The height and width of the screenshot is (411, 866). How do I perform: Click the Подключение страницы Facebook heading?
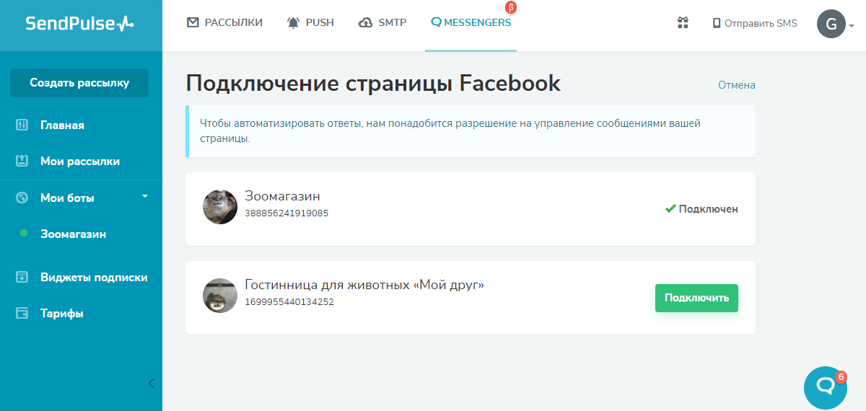click(373, 83)
